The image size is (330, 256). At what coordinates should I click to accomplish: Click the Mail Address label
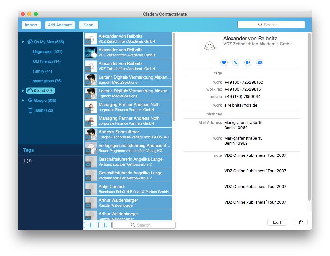pos(210,122)
